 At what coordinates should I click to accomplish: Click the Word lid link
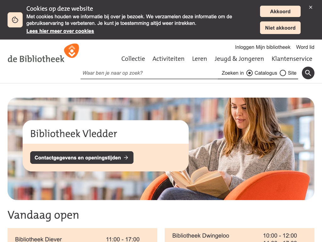pos(305,47)
